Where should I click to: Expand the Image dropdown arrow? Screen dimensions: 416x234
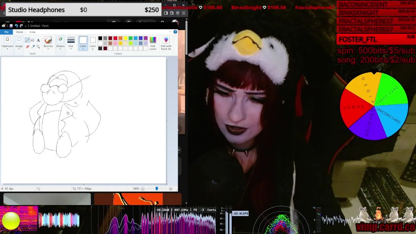[x=19, y=49]
